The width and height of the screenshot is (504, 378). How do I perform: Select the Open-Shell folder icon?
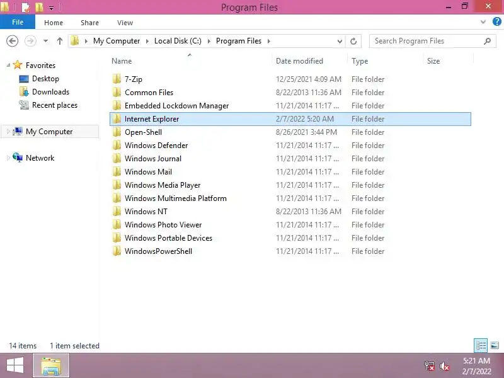point(117,132)
